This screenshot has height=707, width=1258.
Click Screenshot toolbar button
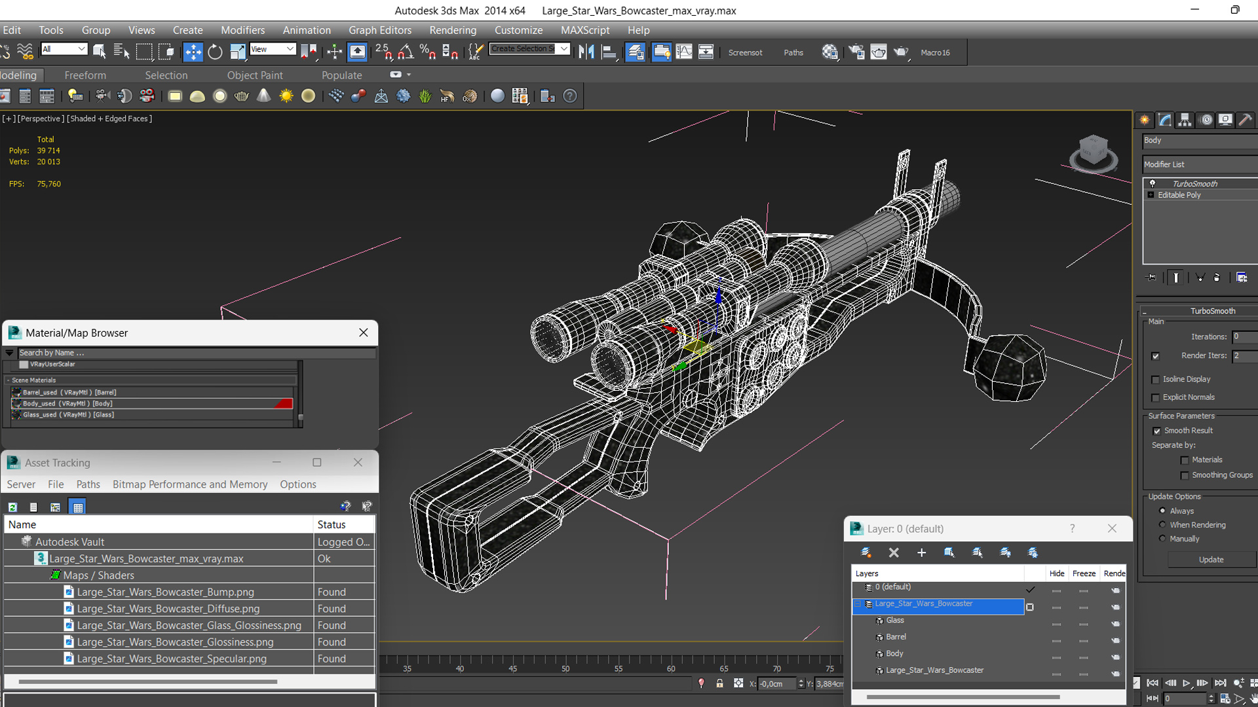(745, 52)
